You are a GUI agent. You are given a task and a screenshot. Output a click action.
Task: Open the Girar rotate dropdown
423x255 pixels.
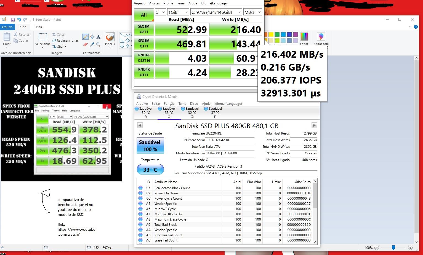(59, 47)
